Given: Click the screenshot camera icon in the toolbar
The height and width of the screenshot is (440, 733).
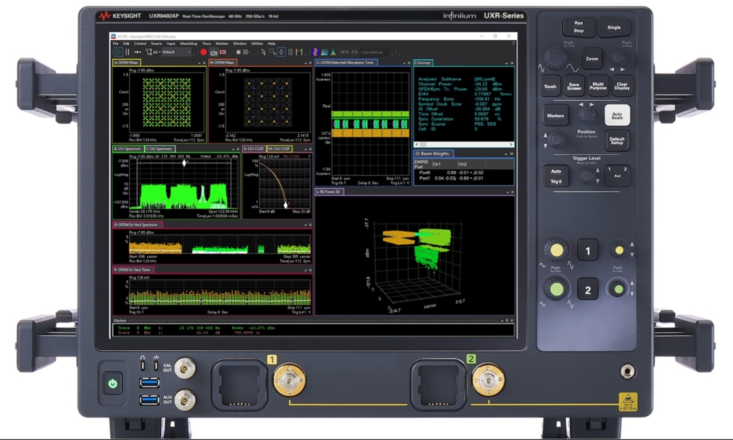Looking at the screenshot, I should coord(216,52).
